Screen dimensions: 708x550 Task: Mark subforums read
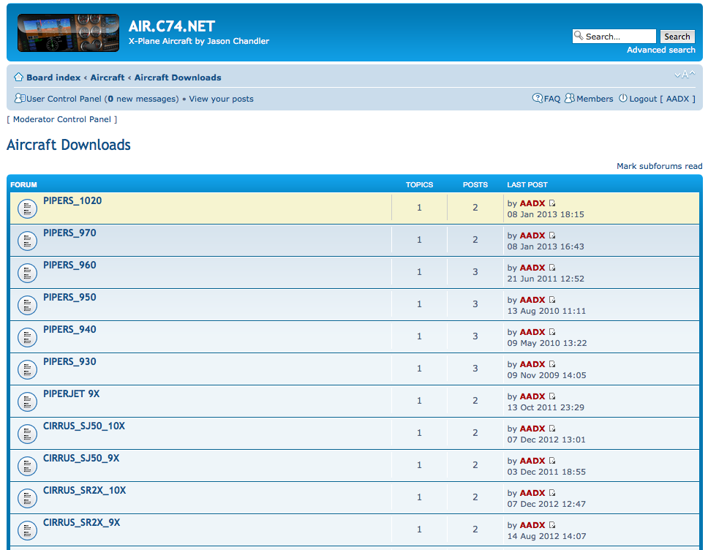coord(659,166)
